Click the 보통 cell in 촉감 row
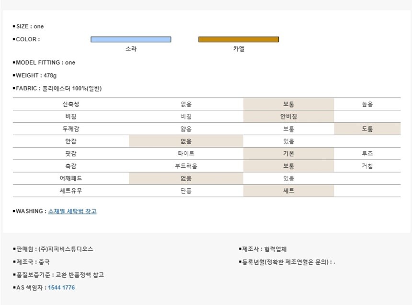412x305 pixels. tap(288, 166)
